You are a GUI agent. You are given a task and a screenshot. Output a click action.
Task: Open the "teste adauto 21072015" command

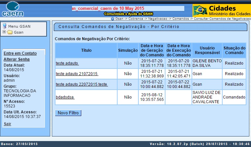pos(77,74)
